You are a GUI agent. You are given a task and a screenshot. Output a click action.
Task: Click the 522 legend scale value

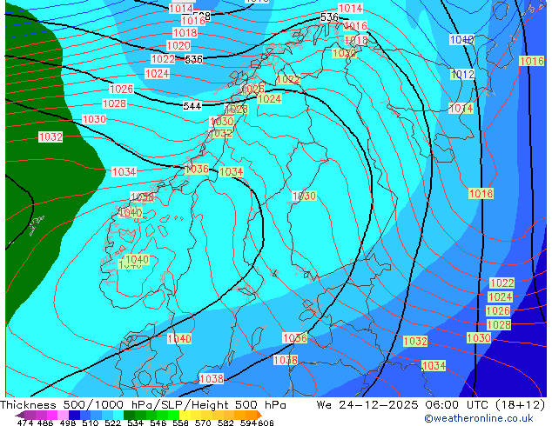click(x=112, y=423)
